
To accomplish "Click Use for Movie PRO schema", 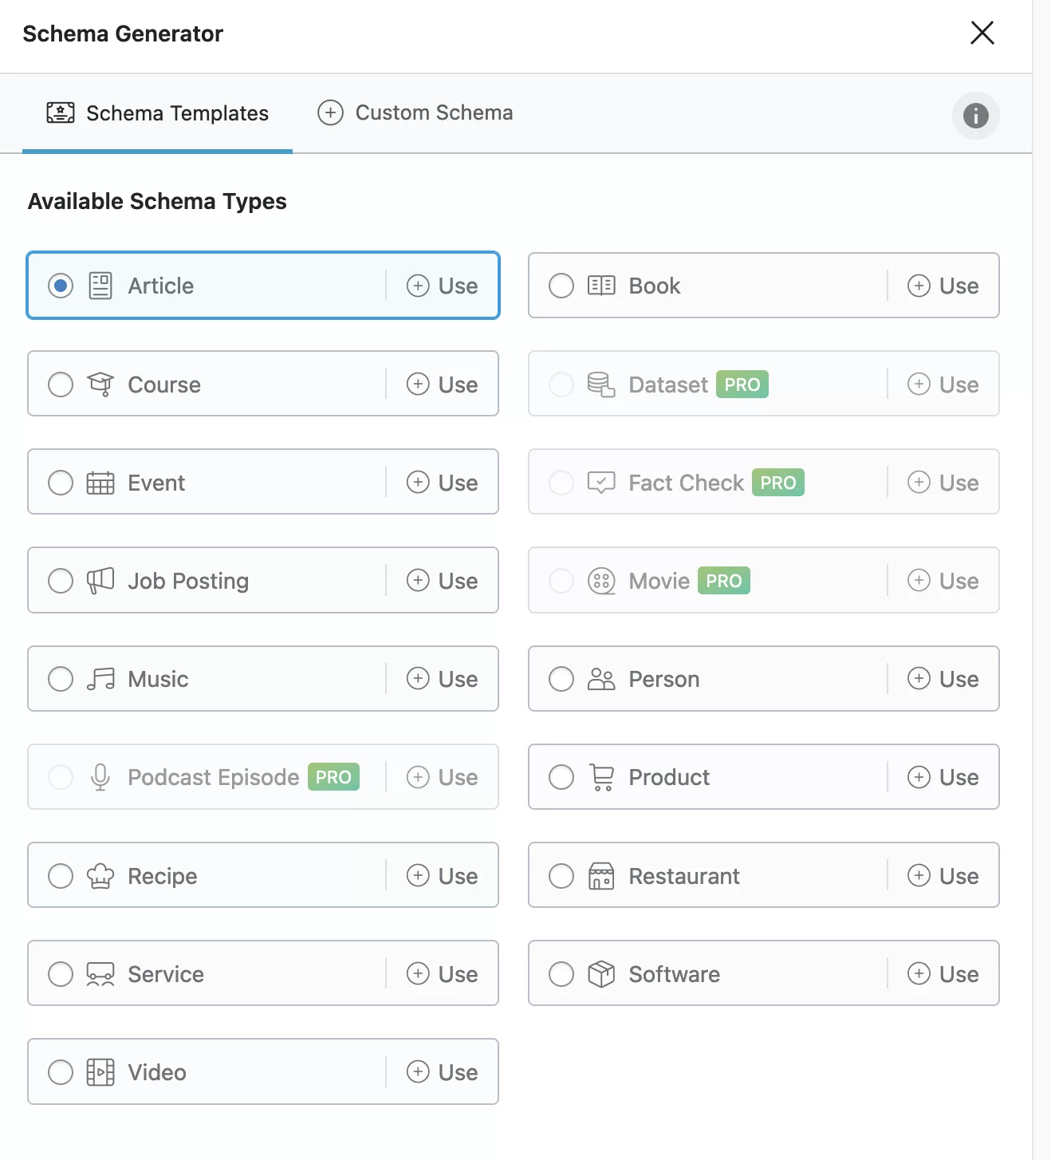I will [x=943, y=581].
